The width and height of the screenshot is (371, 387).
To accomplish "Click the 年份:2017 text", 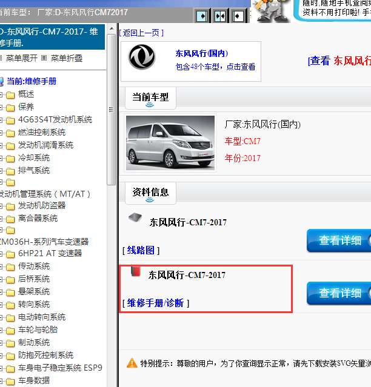I will [242, 158].
